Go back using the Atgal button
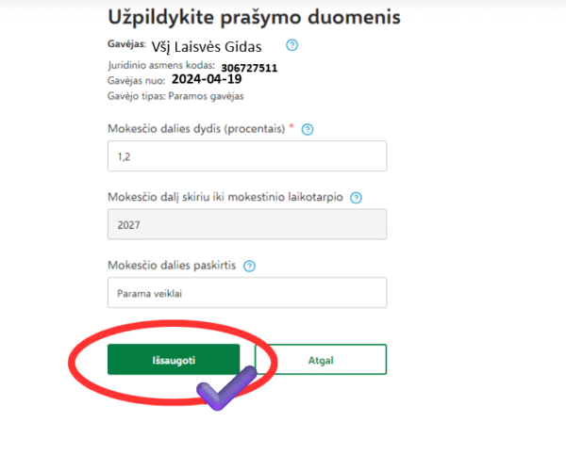 [321, 359]
